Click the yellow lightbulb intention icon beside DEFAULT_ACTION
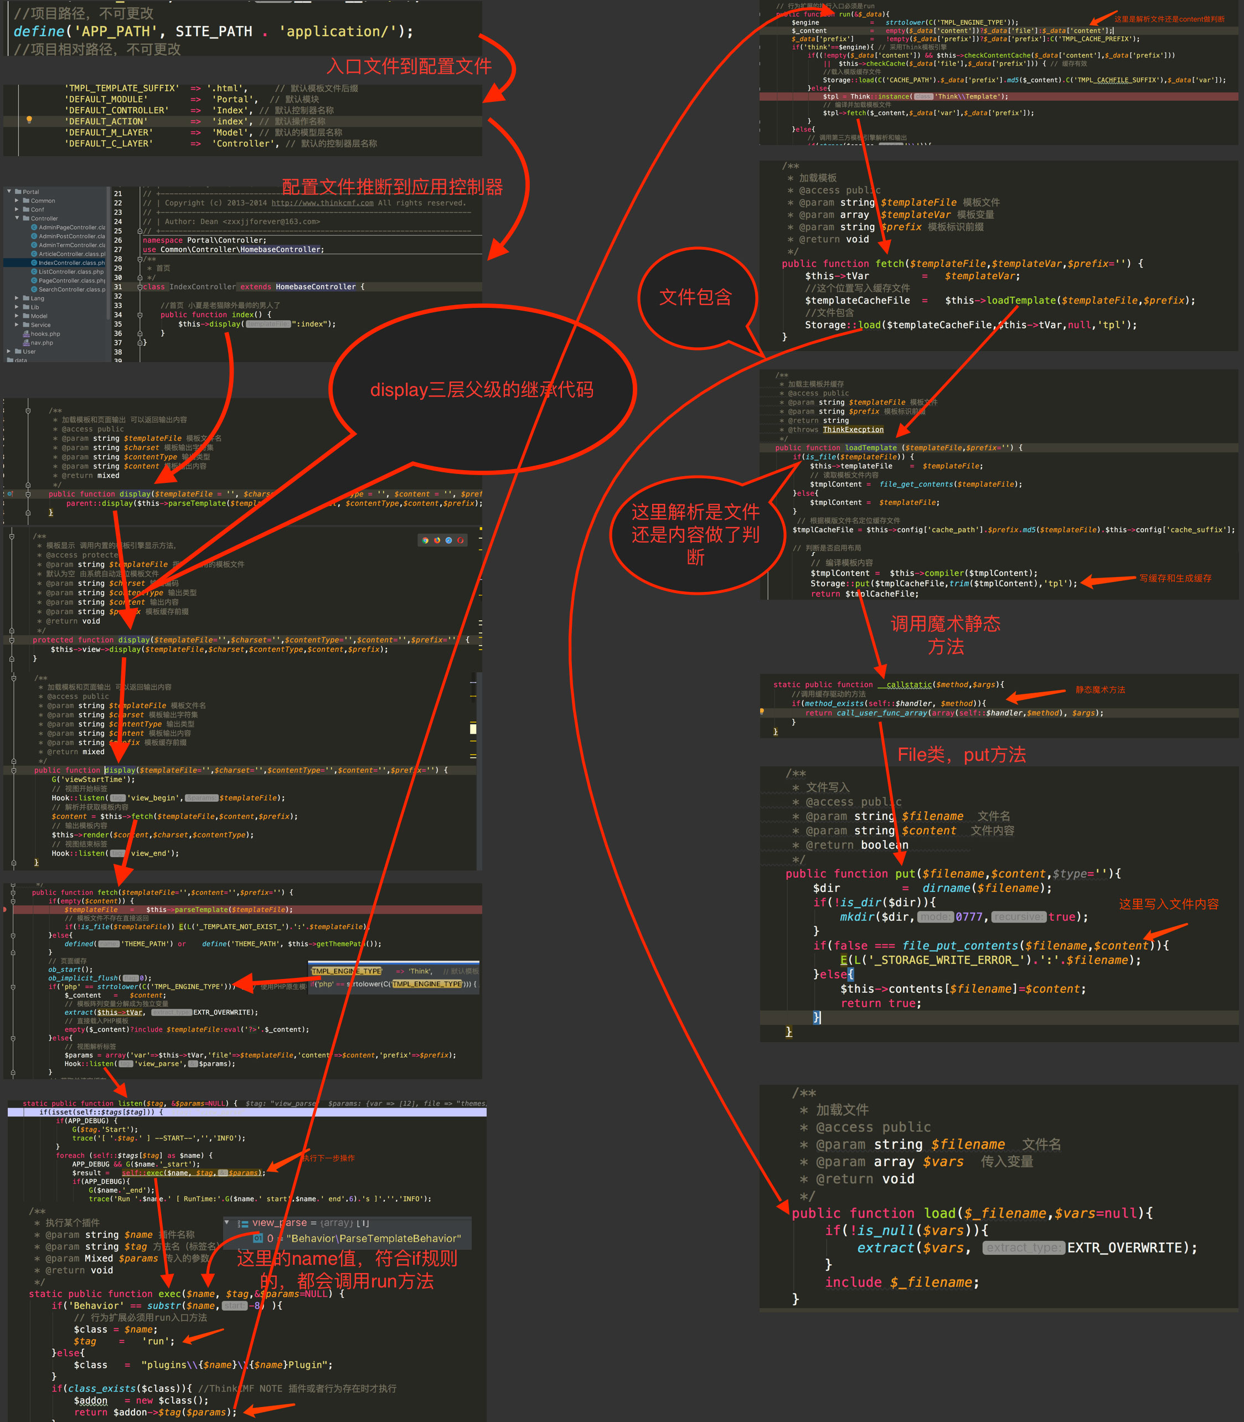The height and width of the screenshot is (1422, 1244). coord(29,120)
